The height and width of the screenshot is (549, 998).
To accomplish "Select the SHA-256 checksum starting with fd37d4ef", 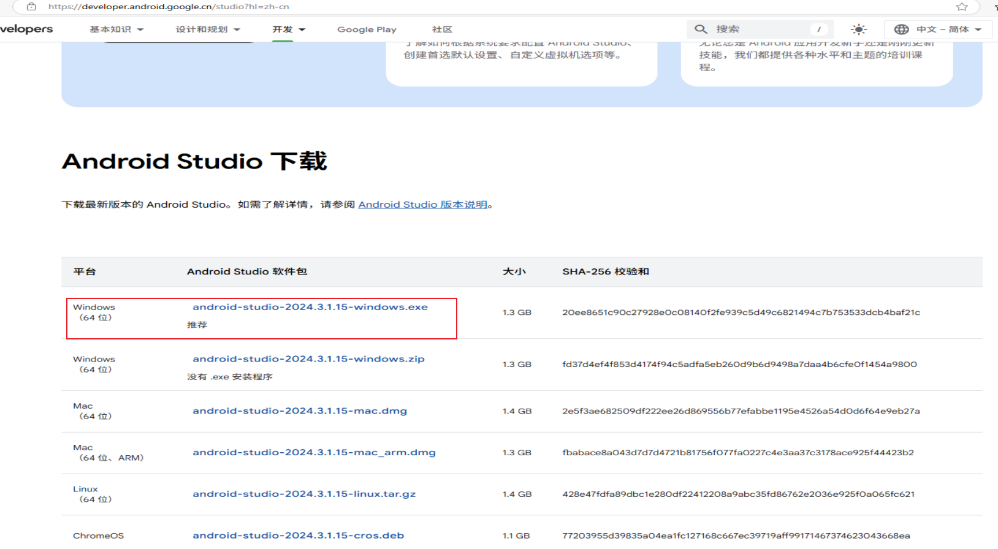I will [739, 365].
